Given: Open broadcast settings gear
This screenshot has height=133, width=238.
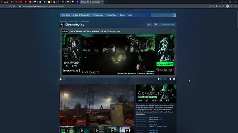Looking at the screenshot, I should point(170,79).
